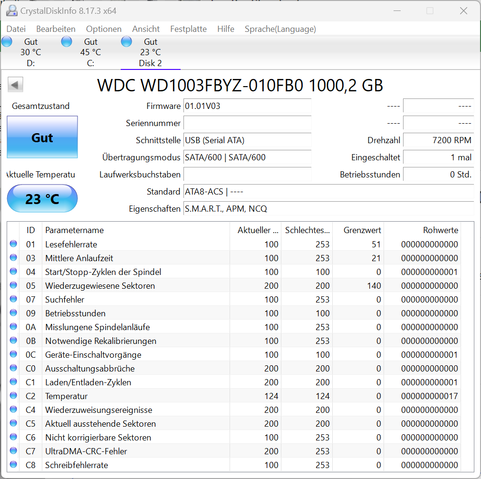Click the blue health circle above drive D:
The height and width of the screenshot is (479, 481).
7,41
